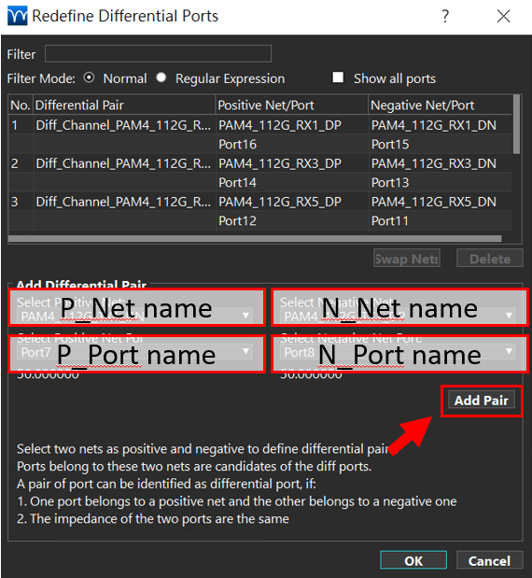Select the Regular Expression filter mode
Viewport: 532px width, 578px height.
[x=161, y=78]
